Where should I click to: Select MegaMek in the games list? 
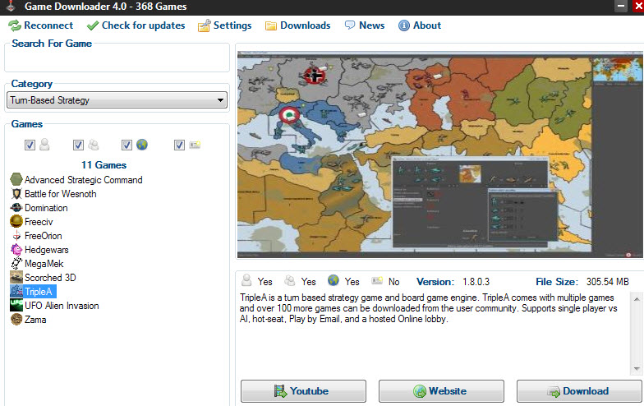44,263
